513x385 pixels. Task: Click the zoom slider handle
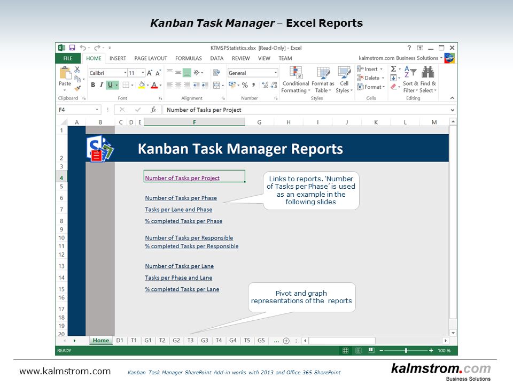(x=406, y=351)
